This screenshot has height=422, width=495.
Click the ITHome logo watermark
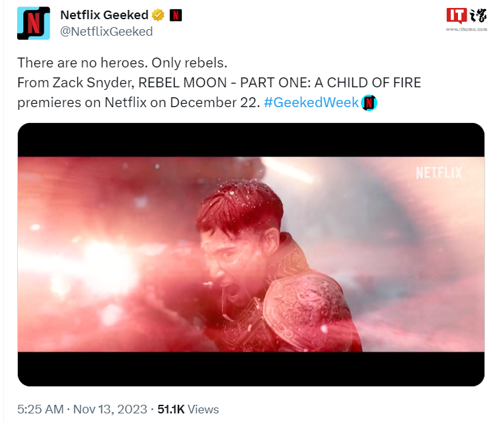[465, 16]
